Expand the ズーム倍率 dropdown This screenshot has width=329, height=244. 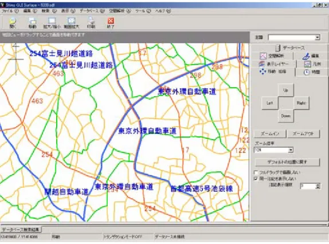coord(291,150)
